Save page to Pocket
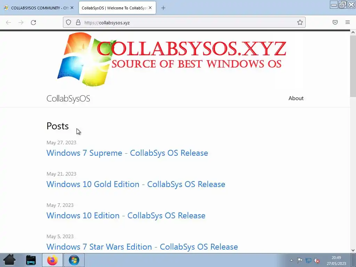Screen dimensions: 356x267 (335, 22)
